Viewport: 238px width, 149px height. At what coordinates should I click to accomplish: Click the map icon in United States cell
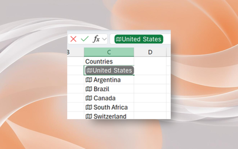[x=89, y=70]
